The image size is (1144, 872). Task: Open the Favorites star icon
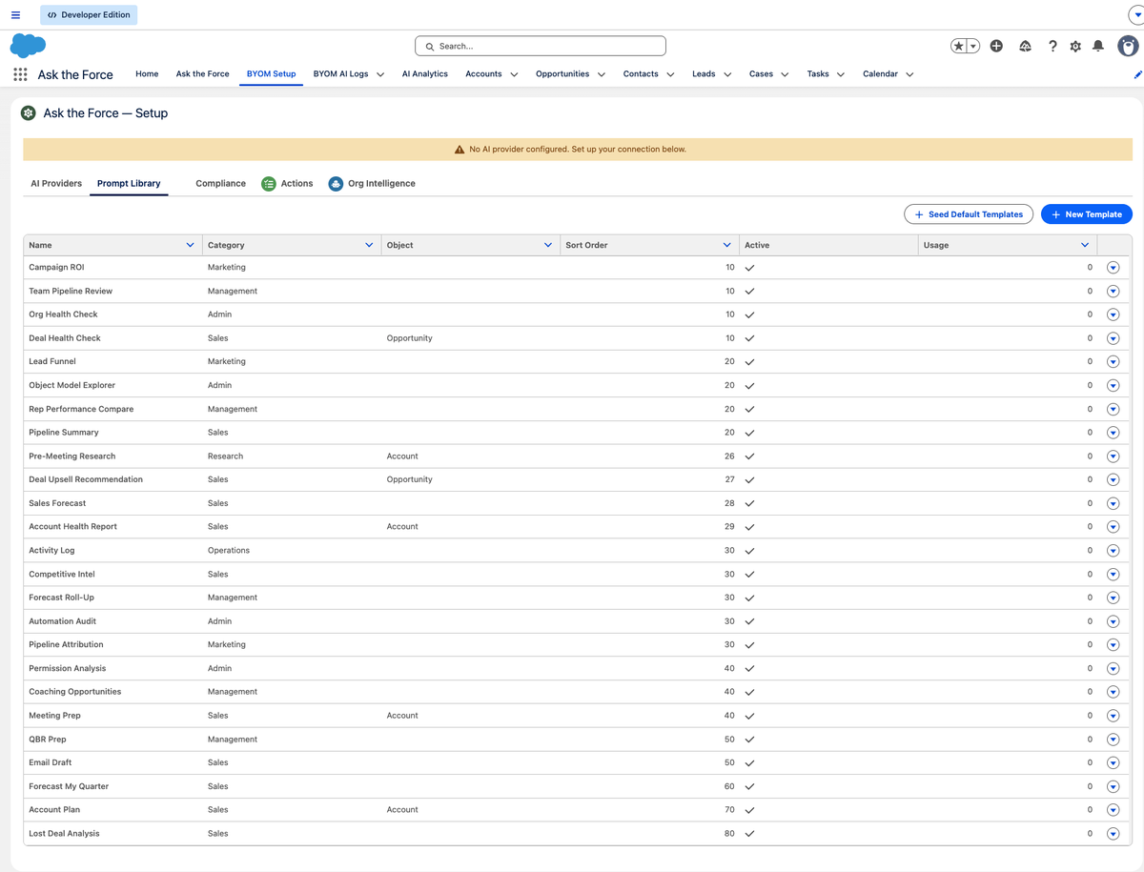(x=958, y=46)
